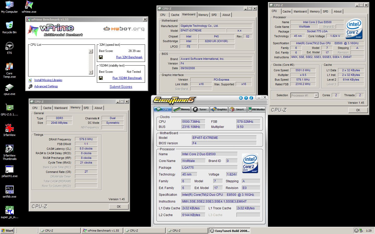The width and height of the screenshot is (375, 234).
Task: Click OK in CPU-Z Memory window
Action: [119, 207]
